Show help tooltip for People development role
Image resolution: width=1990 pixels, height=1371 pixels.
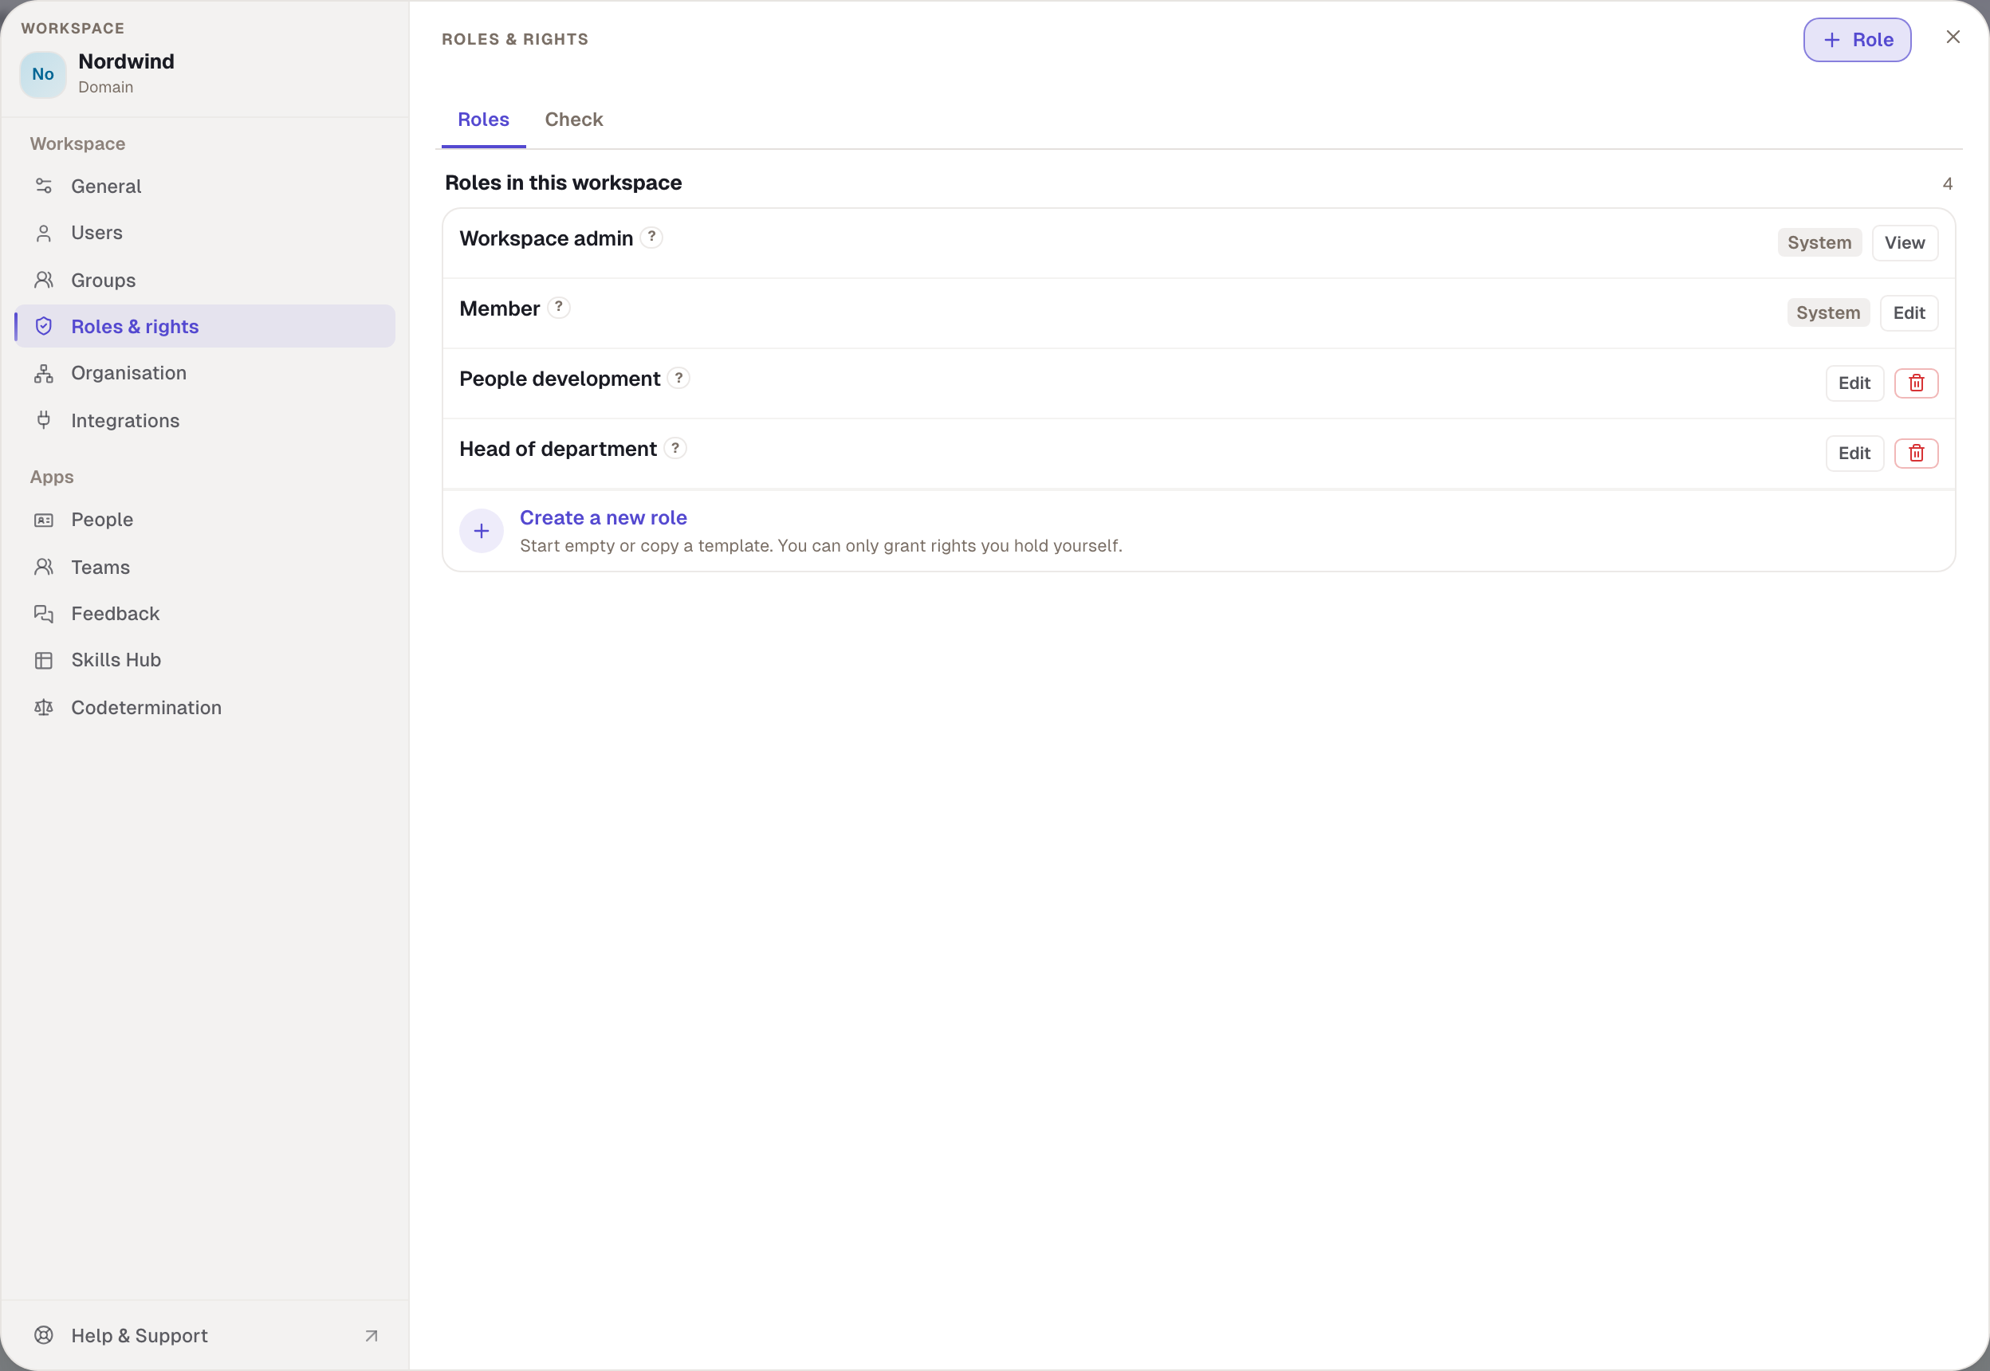tap(678, 378)
